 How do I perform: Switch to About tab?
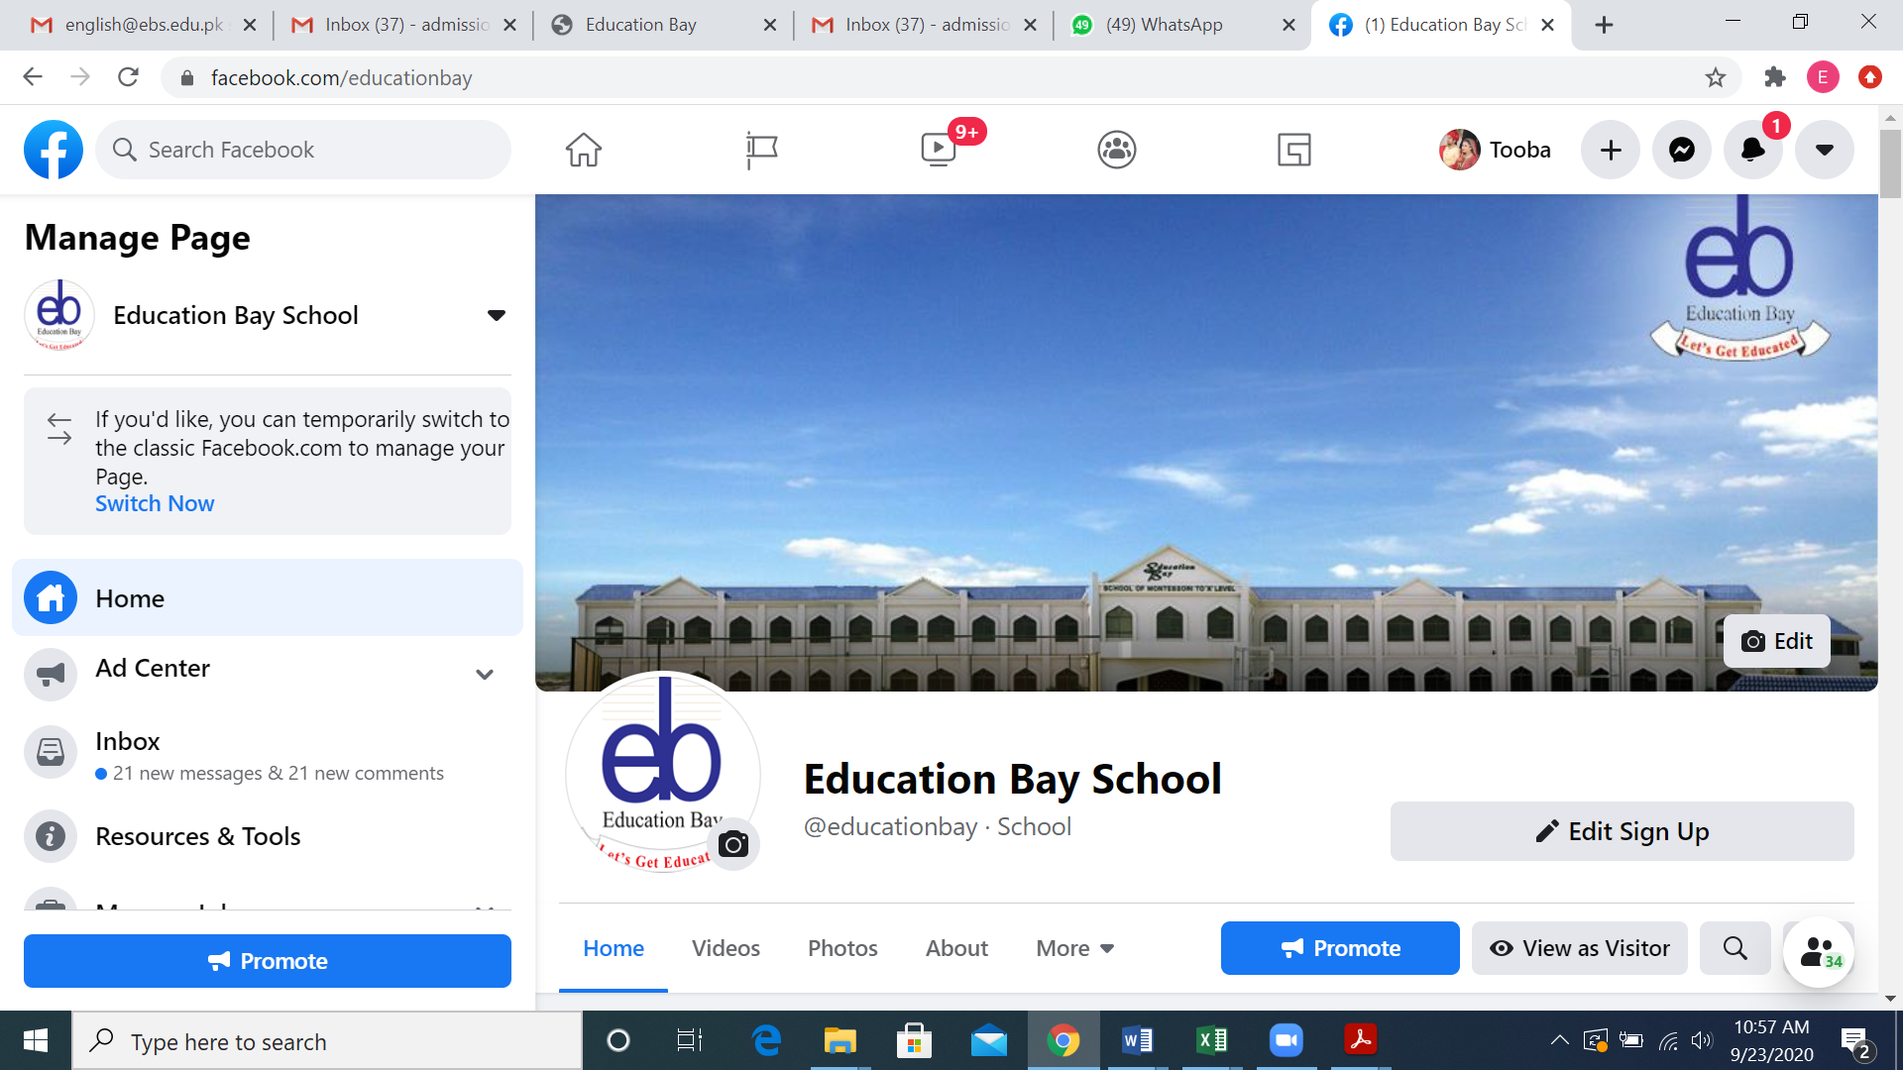956,948
